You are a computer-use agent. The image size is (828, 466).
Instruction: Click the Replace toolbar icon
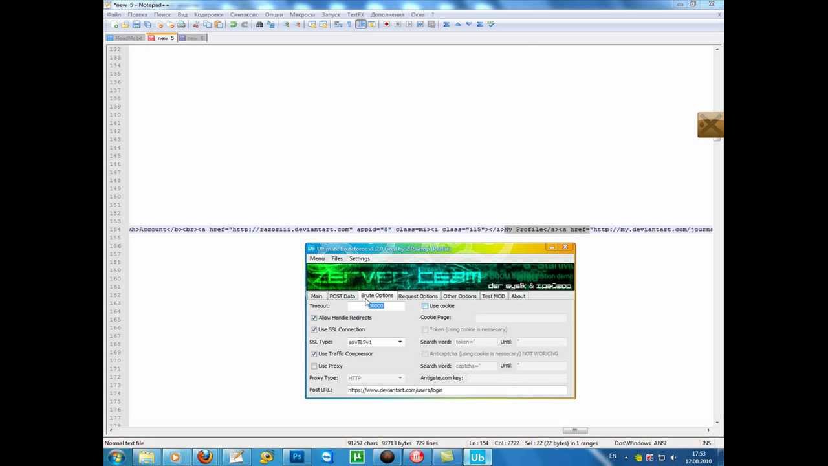click(x=270, y=25)
